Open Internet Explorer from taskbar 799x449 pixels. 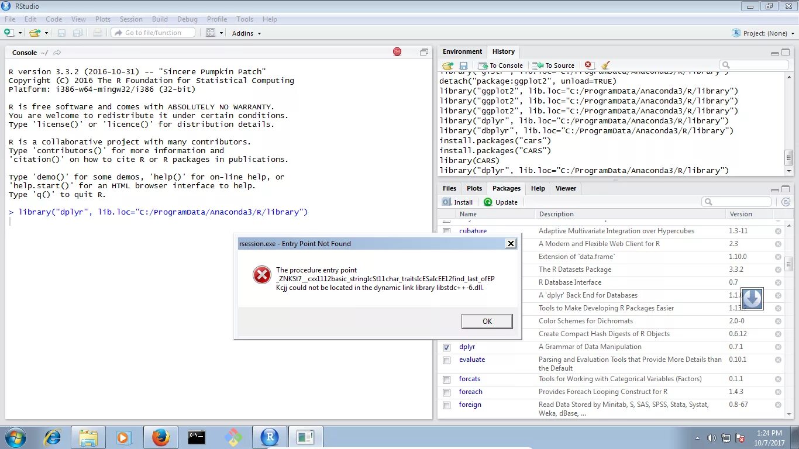point(52,437)
